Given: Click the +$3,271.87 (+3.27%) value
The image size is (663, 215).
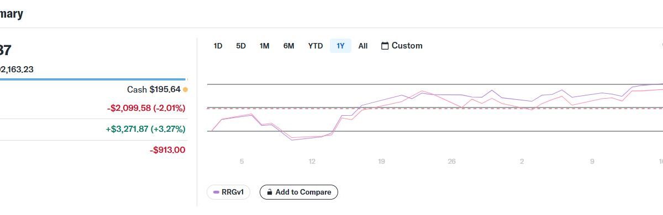Looking at the screenshot, I should click(x=145, y=129).
